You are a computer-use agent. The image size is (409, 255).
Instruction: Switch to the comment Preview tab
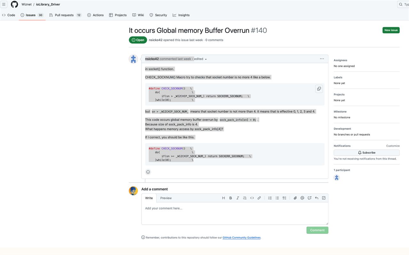[166, 198]
